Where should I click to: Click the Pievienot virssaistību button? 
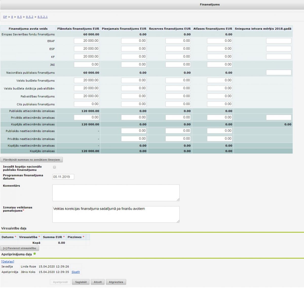[x=20, y=248]
